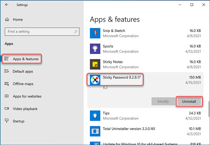The width and height of the screenshot is (210, 145).
Task: Switch to Video playback settings
Action: [25, 109]
